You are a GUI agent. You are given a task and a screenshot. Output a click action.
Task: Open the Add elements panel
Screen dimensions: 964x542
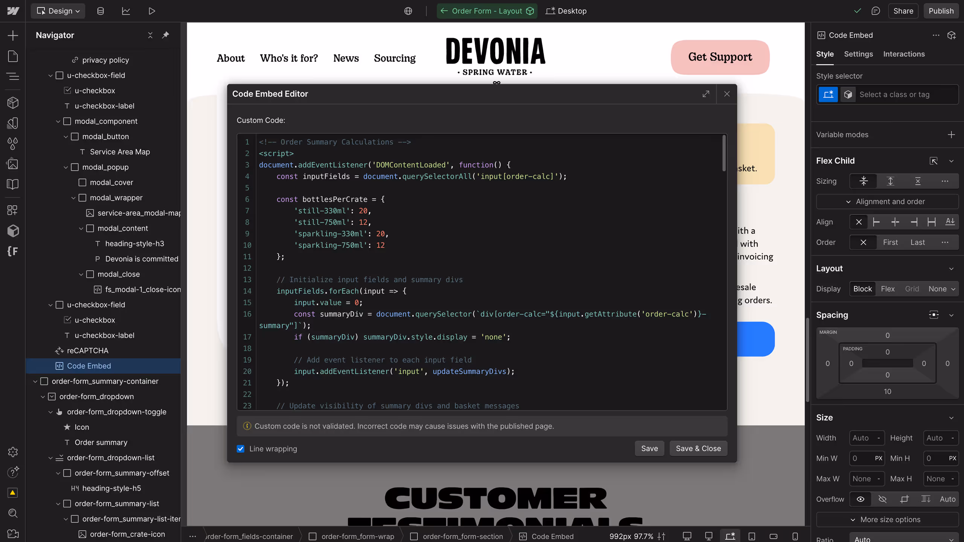(x=13, y=36)
